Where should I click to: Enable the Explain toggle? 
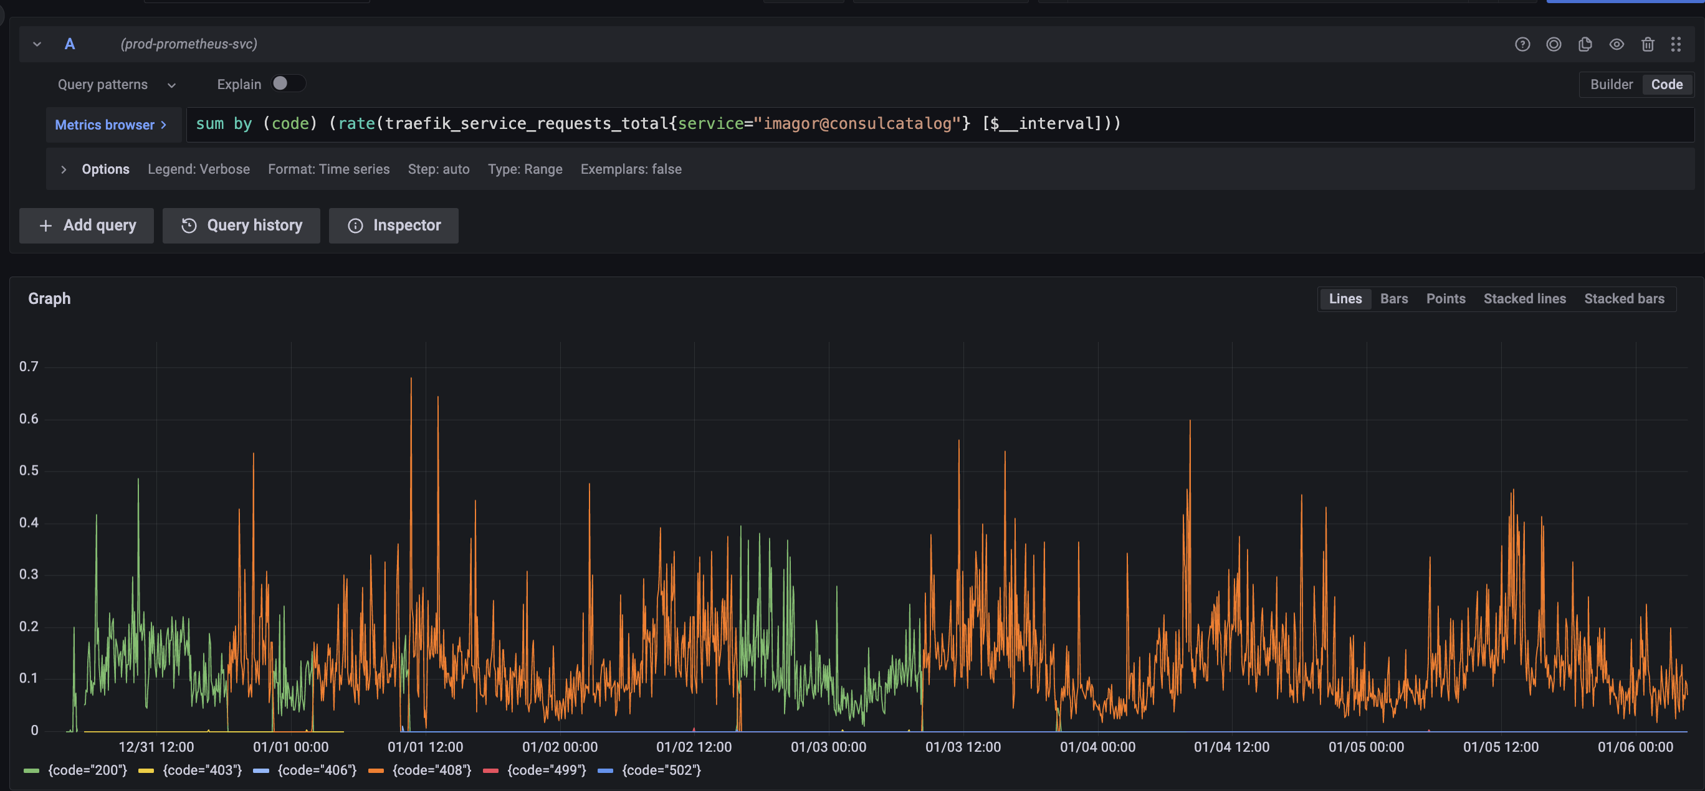(x=288, y=83)
